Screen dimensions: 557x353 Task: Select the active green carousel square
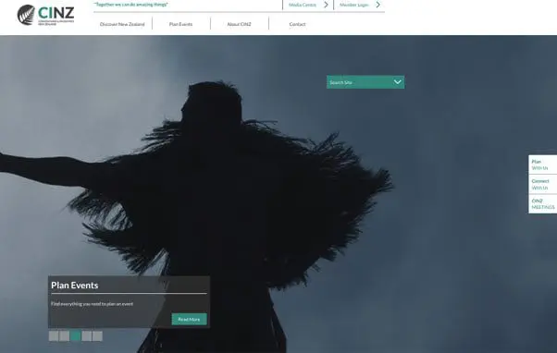(x=75, y=336)
